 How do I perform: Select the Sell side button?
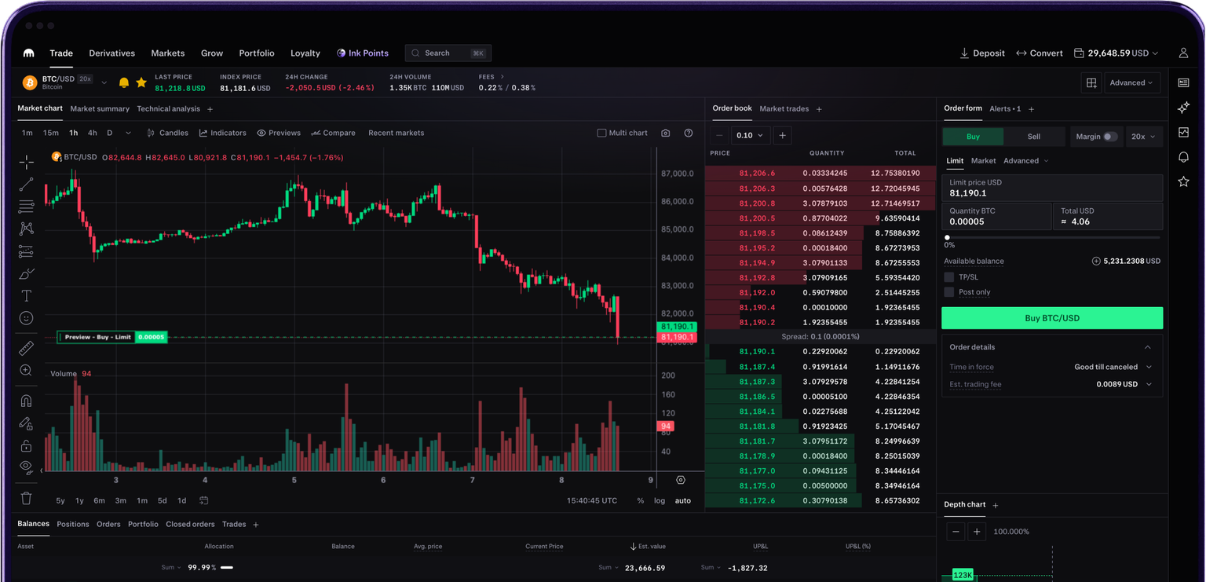pos(1034,137)
